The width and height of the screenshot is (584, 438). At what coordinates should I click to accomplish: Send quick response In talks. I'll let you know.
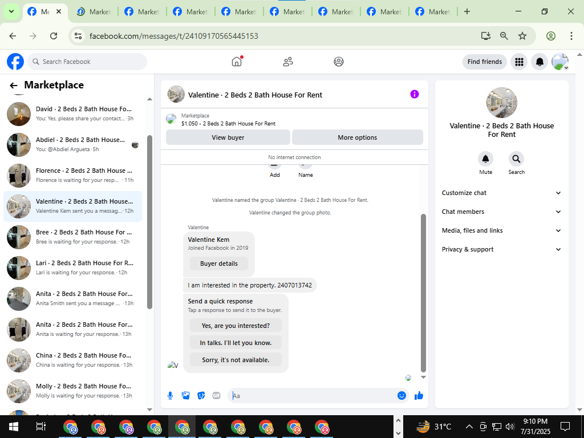[x=236, y=343]
